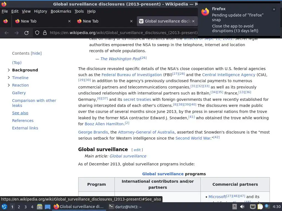Click the address bar URL field
Image resolution: width=282 pixels, height=211 pixels.
(x=123, y=33)
